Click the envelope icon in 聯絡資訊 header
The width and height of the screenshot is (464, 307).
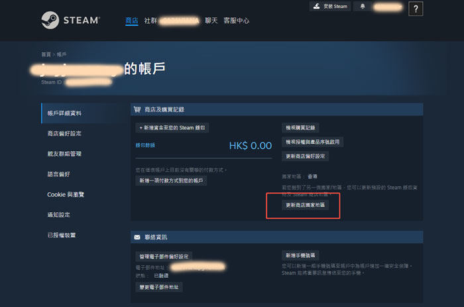(137, 237)
